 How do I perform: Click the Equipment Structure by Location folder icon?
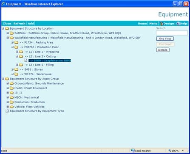[7, 28]
